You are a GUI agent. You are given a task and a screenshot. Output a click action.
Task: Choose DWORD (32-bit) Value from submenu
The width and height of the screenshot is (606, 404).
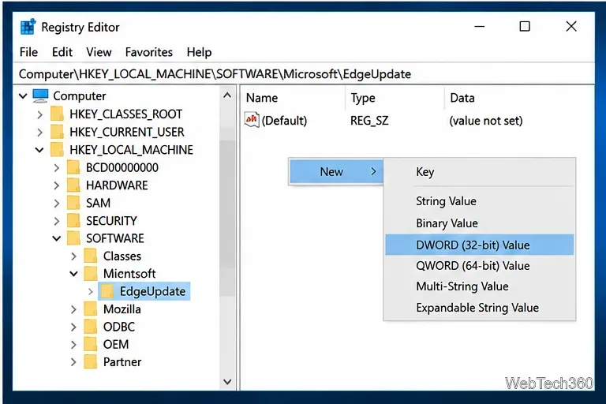pos(479,245)
